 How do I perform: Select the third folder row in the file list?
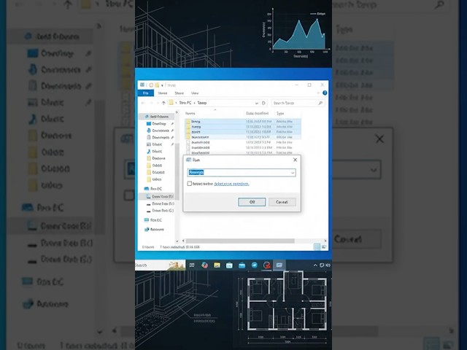[243, 132]
